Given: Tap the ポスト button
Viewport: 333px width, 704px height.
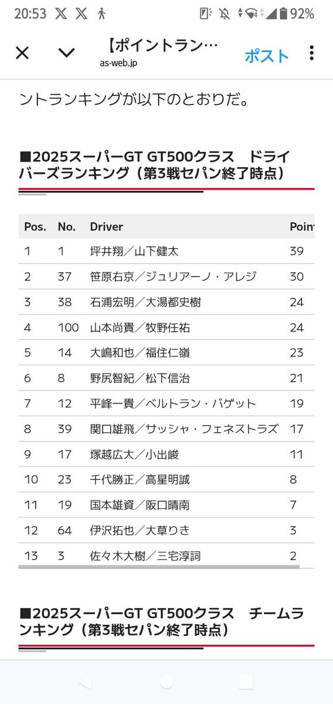Looking at the screenshot, I should point(267,56).
